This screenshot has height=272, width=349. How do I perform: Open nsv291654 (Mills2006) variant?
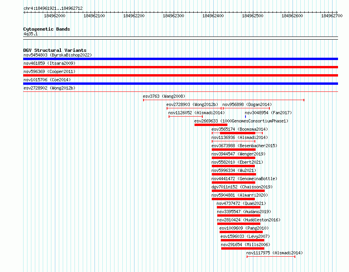tap(245, 245)
